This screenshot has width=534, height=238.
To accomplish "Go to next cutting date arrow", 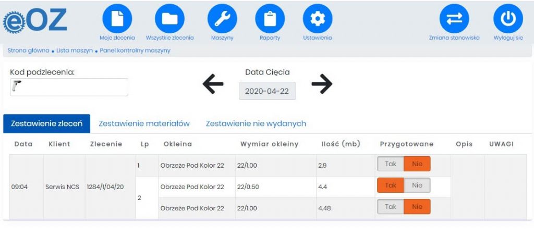I will (322, 84).
